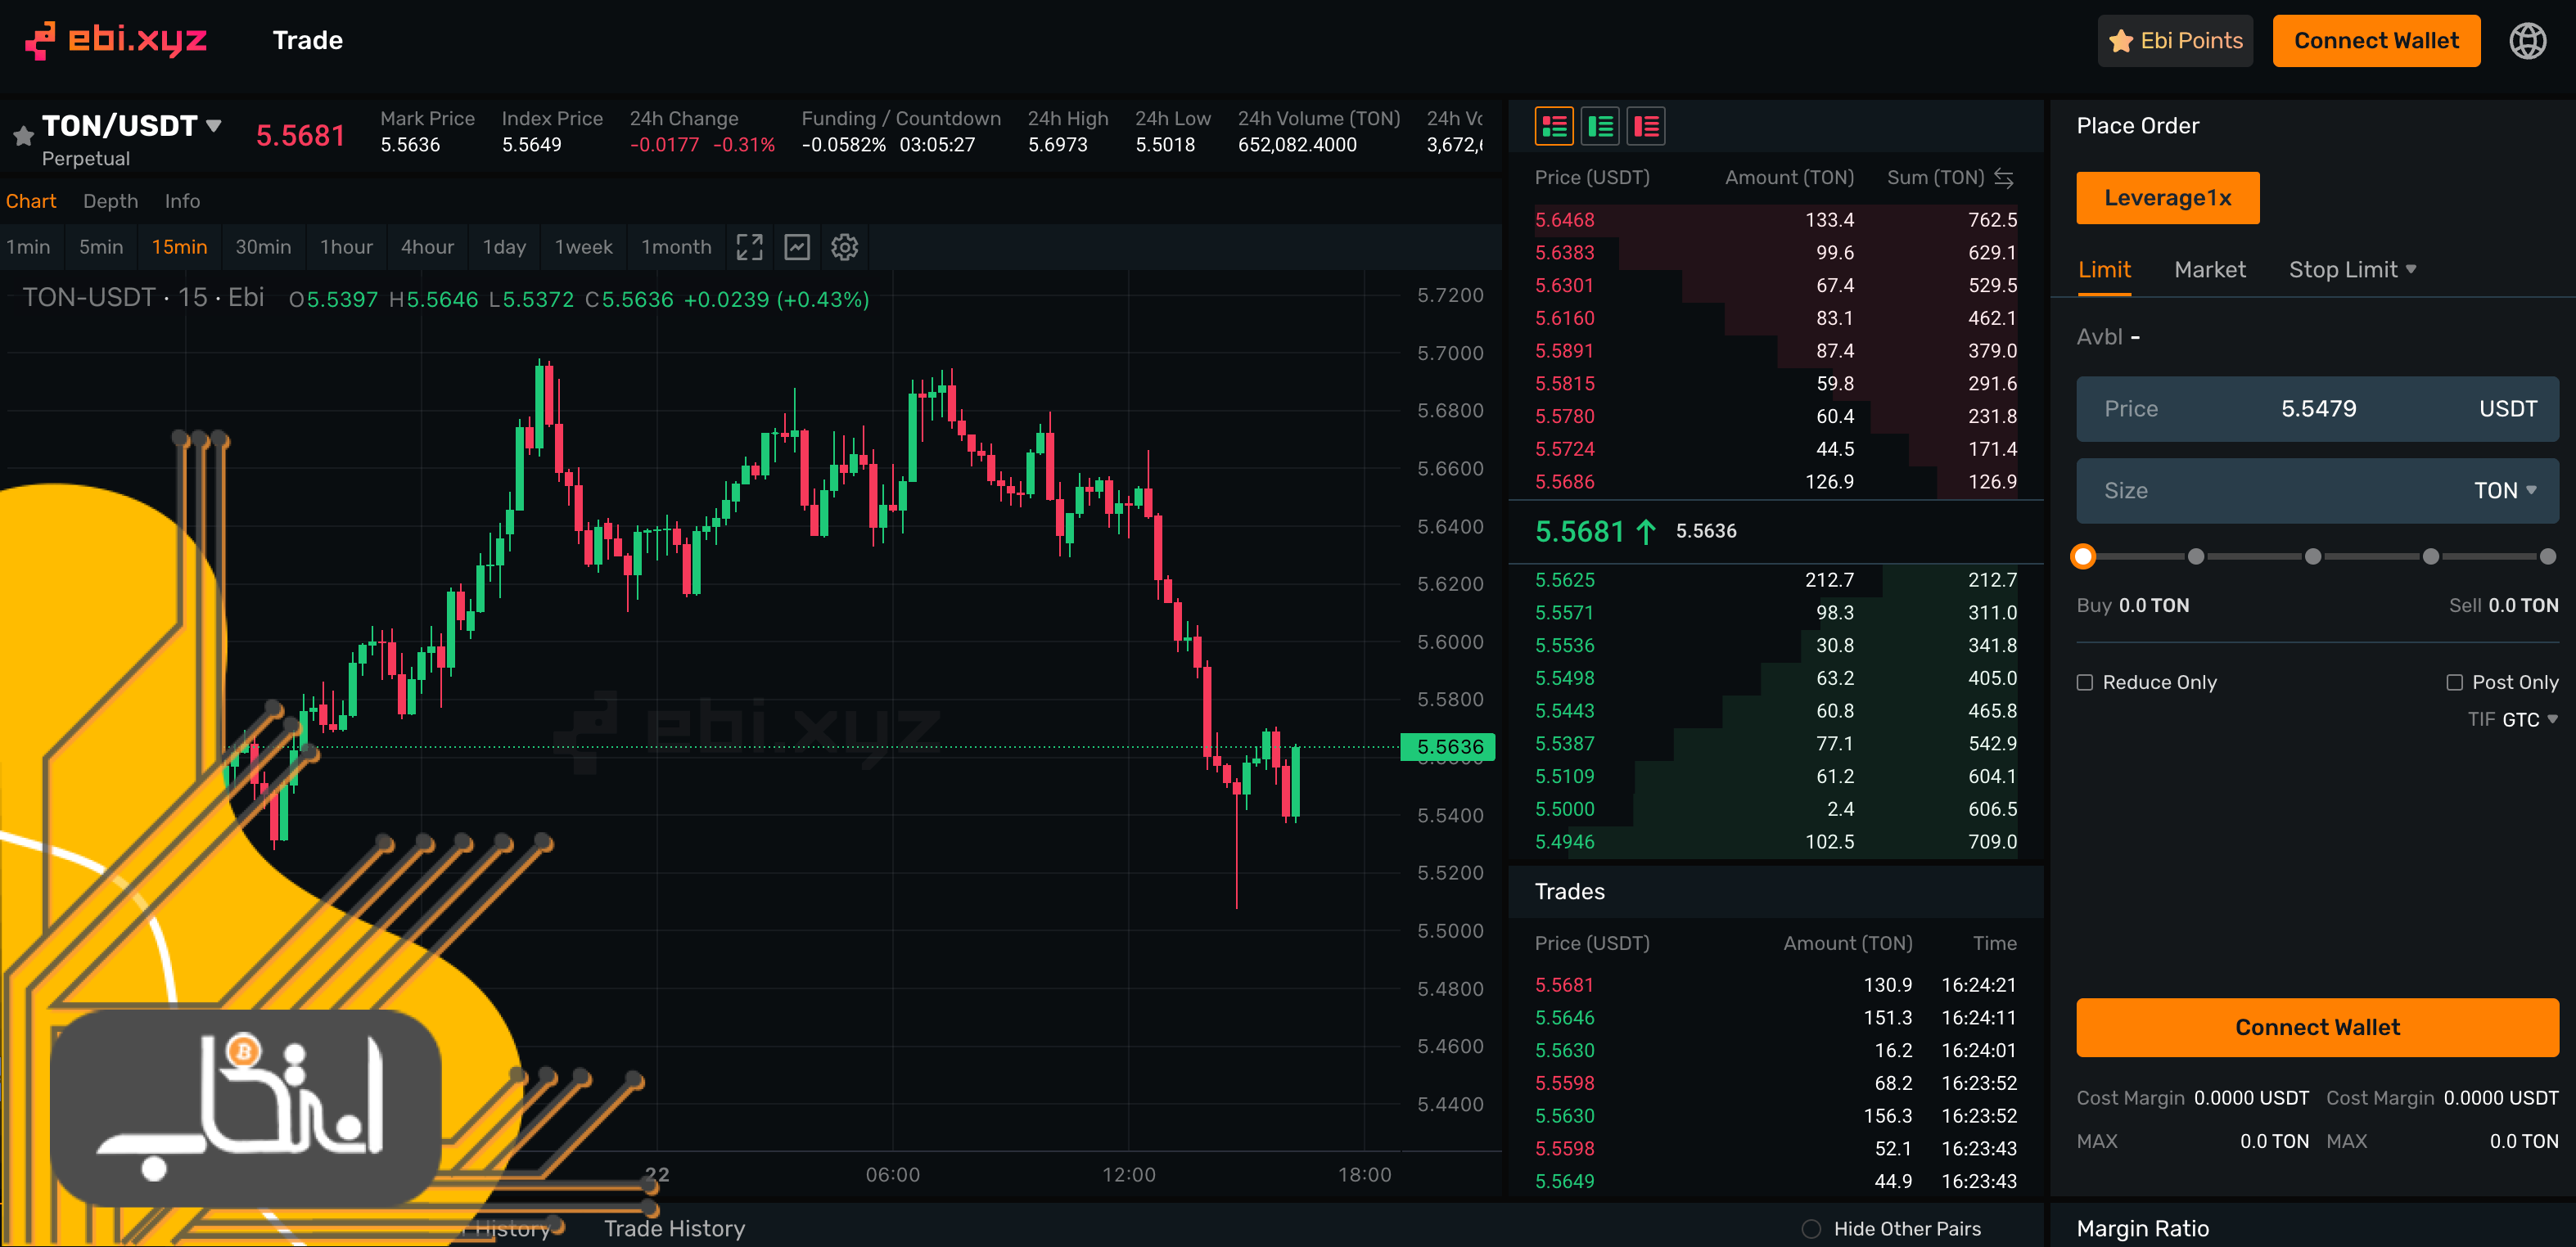Select the Market order tab

(x=2210, y=270)
